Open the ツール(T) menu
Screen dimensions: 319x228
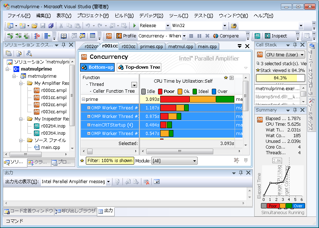(179, 16)
